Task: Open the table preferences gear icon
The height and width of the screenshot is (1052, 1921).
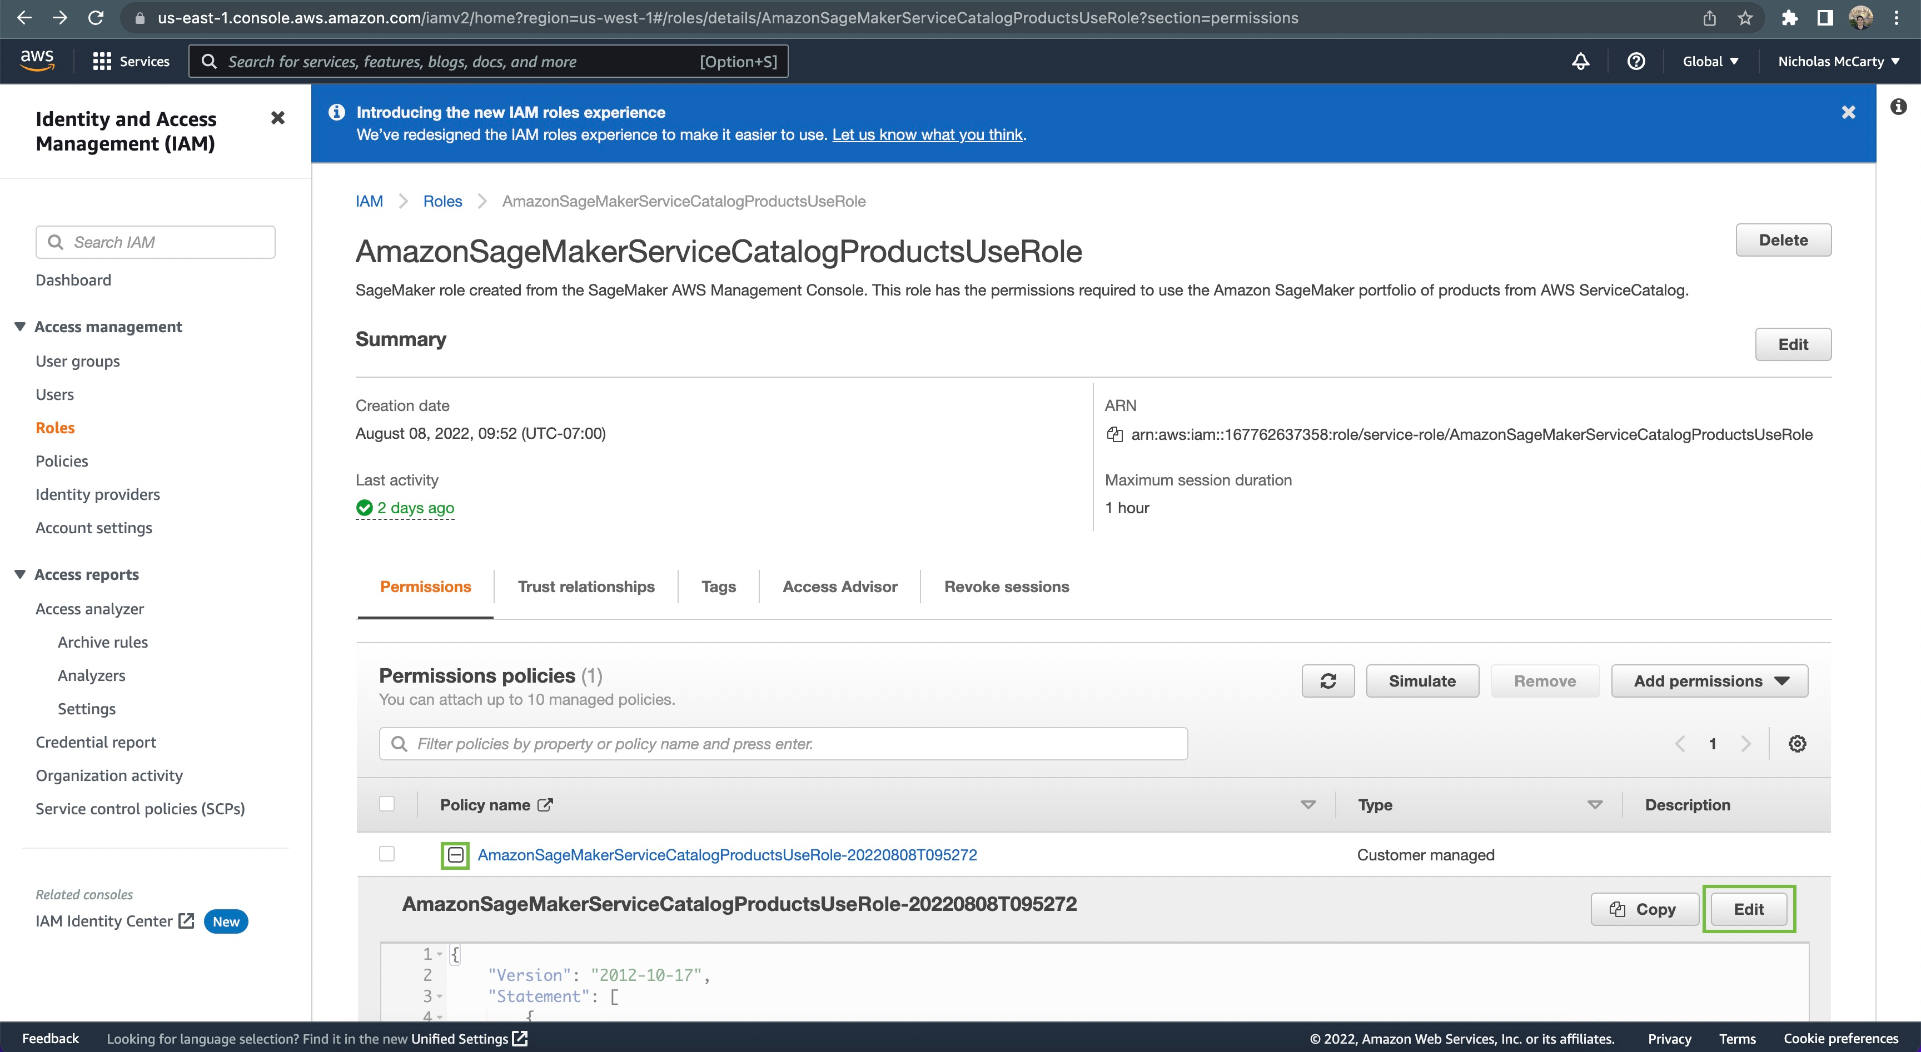Action: coord(1796,744)
